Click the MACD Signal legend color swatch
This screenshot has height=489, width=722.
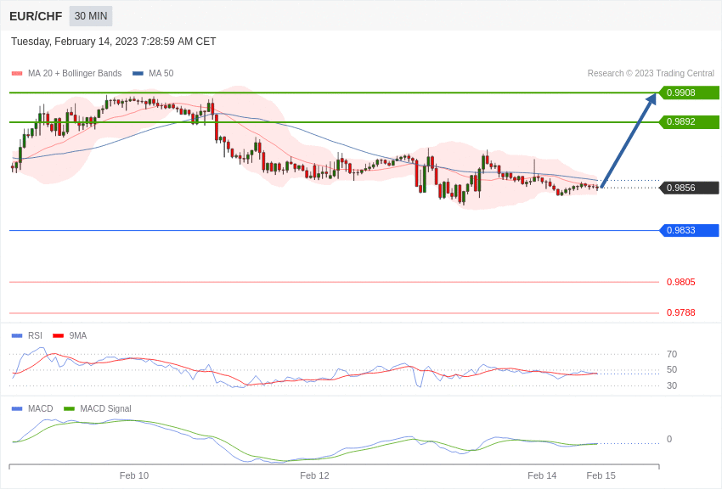pos(69,408)
